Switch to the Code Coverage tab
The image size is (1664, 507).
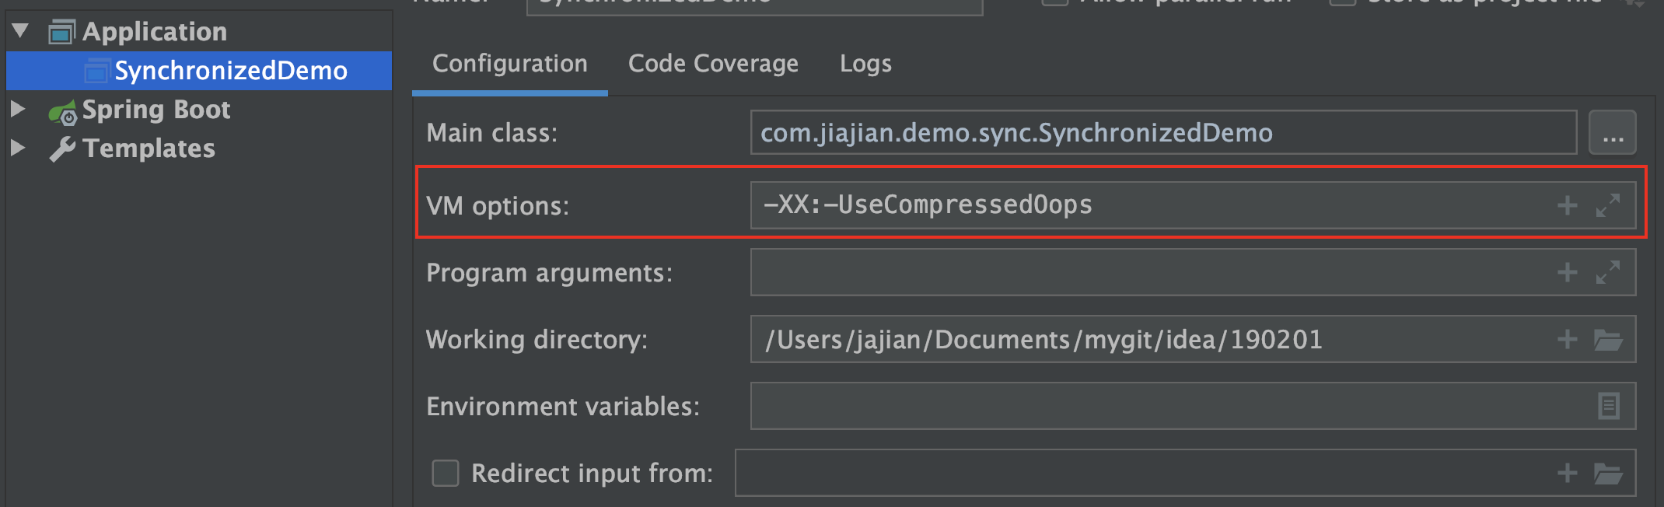tap(713, 64)
